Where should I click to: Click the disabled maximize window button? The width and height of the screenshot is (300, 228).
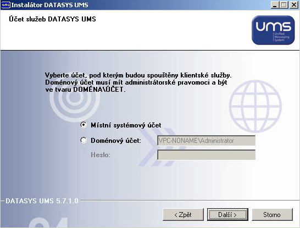pos(284,5)
